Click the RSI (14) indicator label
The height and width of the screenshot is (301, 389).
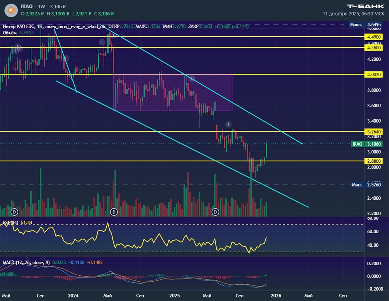tap(11, 222)
